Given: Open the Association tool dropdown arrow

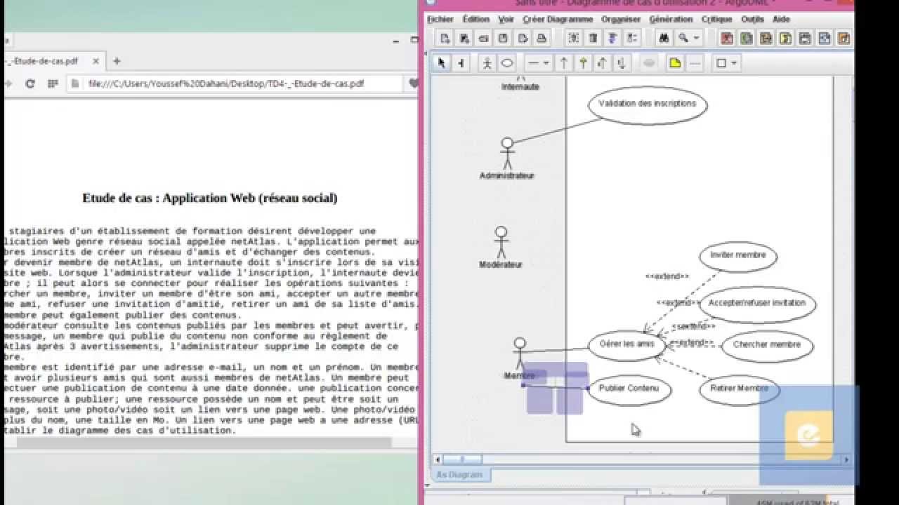Looking at the screenshot, I should (546, 63).
